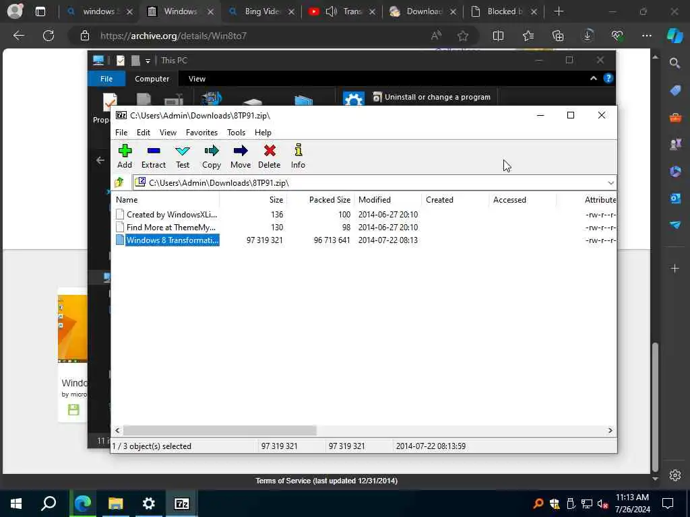Select the Copy toolbar icon in 7-Zip

pos(211,156)
